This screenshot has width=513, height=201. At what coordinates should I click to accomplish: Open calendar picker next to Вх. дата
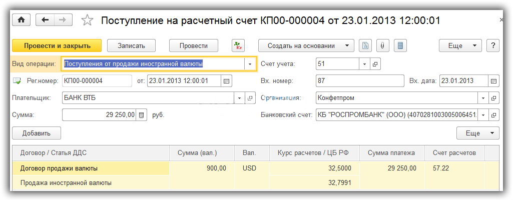[494, 81]
